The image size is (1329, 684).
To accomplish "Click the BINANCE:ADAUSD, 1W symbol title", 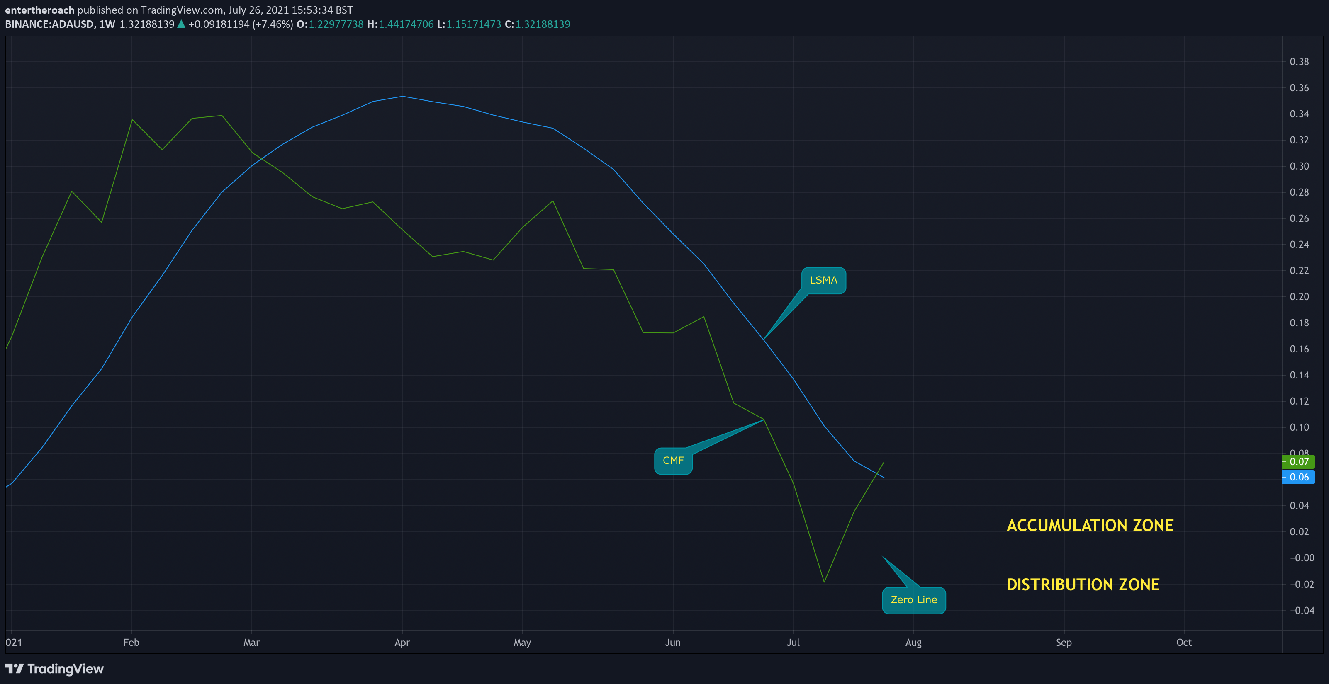I will pyautogui.click(x=60, y=24).
